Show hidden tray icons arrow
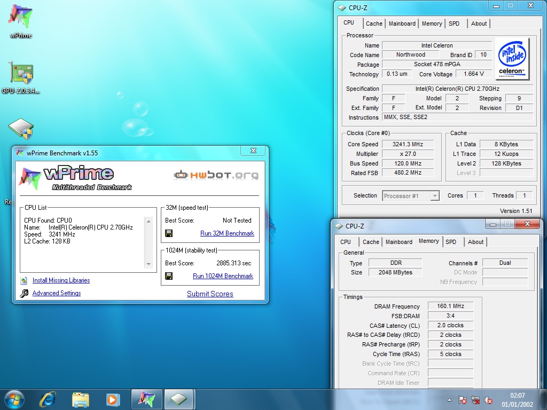The image size is (547, 410). pos(449,400)
